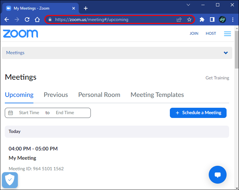Viewport: 239px width, 190px height.
Task: Select the Upcoming tab
Action: pos(19,95)
